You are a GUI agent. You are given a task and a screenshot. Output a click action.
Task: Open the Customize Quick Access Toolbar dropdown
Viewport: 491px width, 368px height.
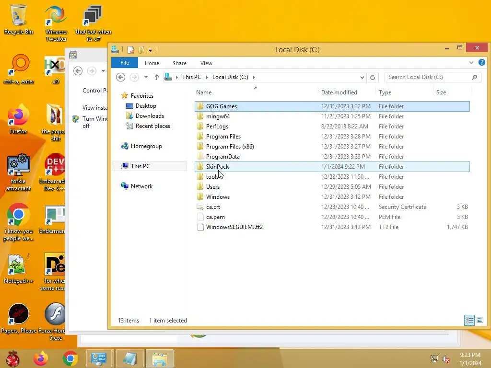150,50
